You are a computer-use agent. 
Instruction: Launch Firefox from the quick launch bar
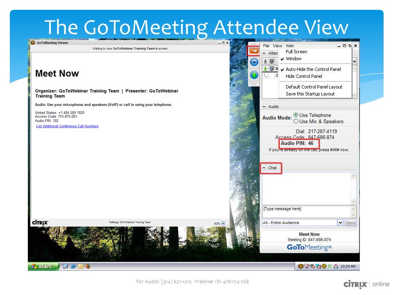[x=88, y=266]
